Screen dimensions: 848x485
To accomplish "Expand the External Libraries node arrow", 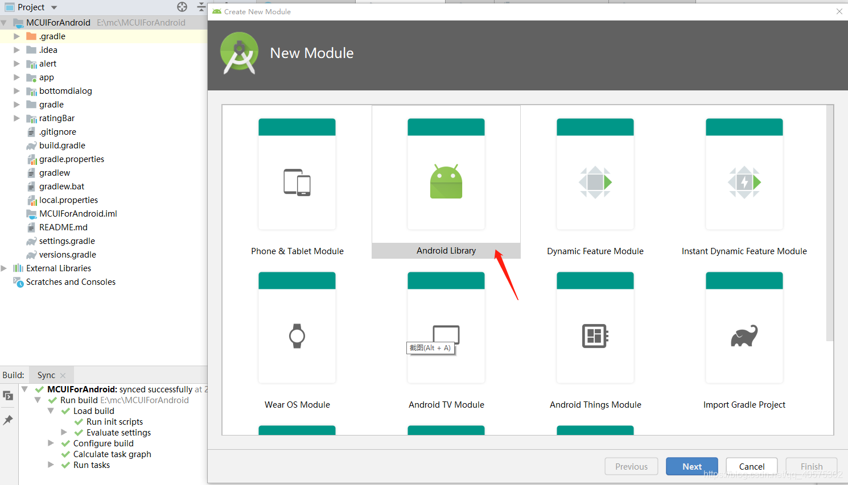I will pos(4,268).
